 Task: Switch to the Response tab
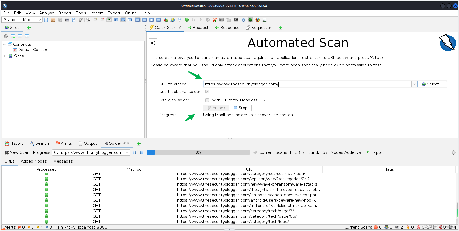coord(227,28)
